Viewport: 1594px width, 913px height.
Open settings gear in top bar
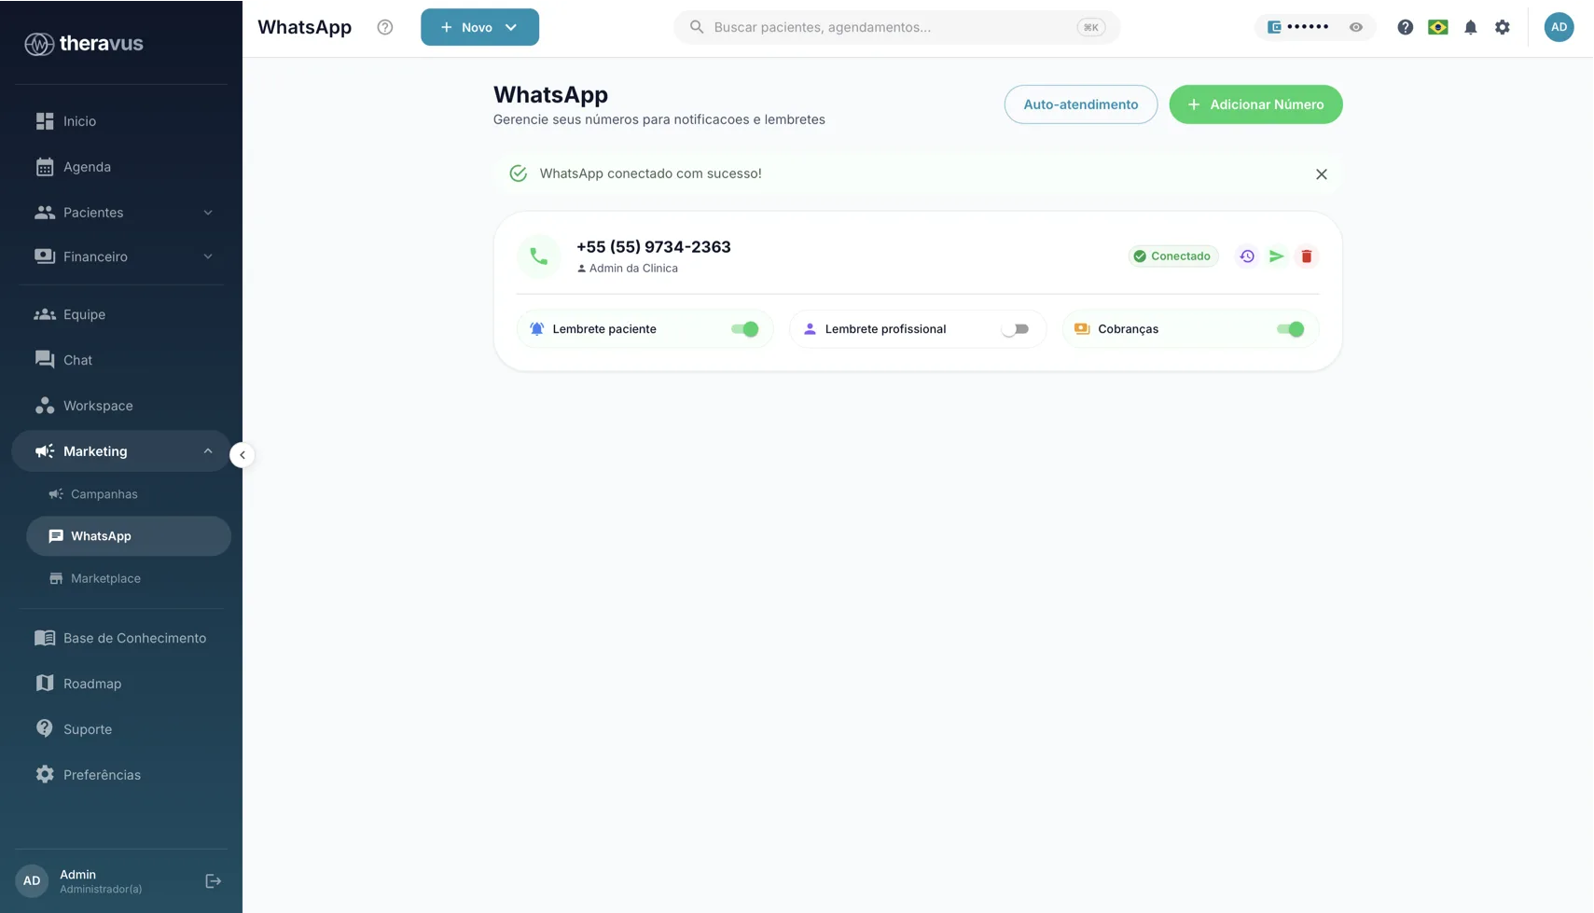click(1502, 27)
